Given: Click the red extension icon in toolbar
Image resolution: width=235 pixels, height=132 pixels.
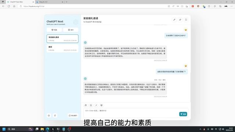Looking at the screenshot, I should pyautogui.click(x=193, y=6).
